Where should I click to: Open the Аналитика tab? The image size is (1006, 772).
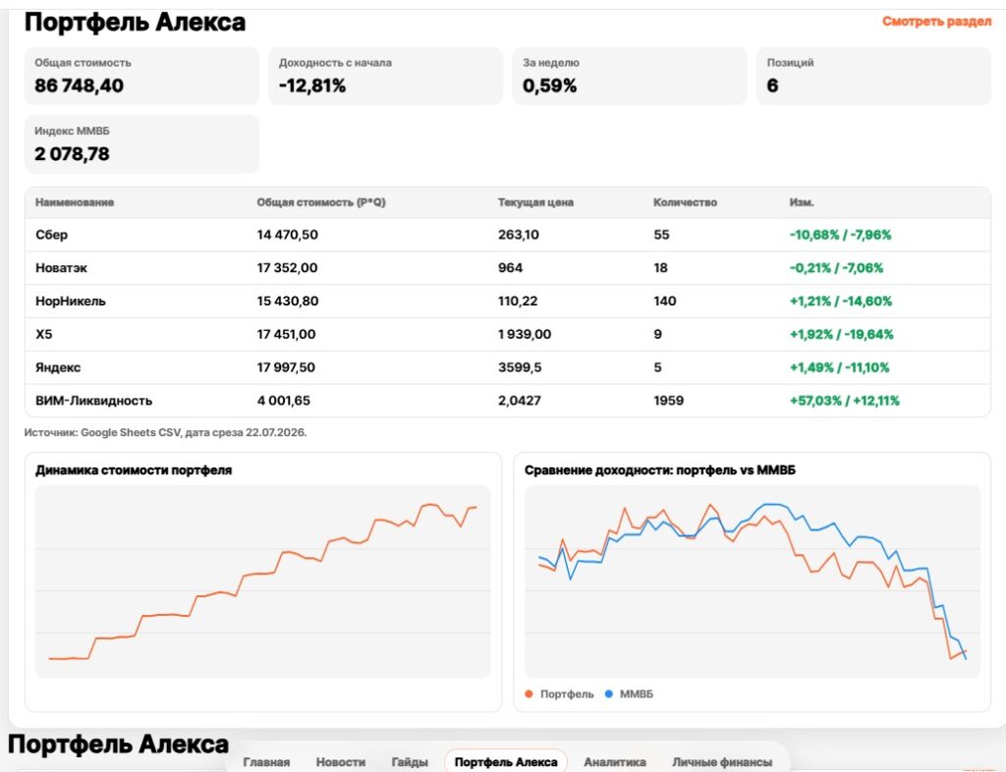click(615, 762)
